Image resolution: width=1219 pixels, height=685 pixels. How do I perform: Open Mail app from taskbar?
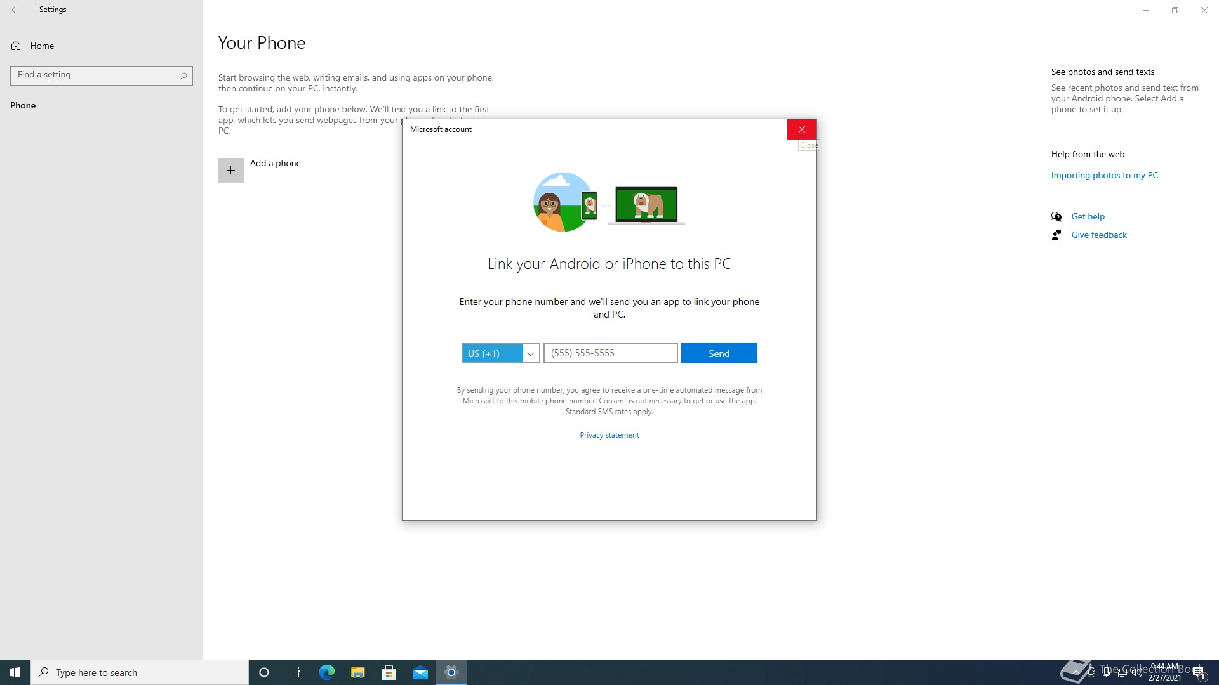point(420,672)
